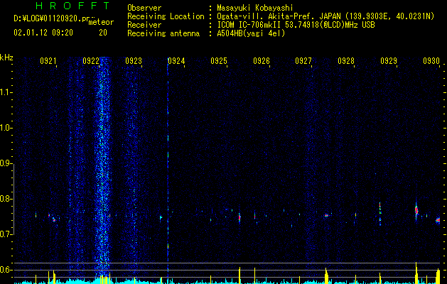Click the 0927 time marker
The width and height of the screenshot is (447, 284).
click(303, 61)
